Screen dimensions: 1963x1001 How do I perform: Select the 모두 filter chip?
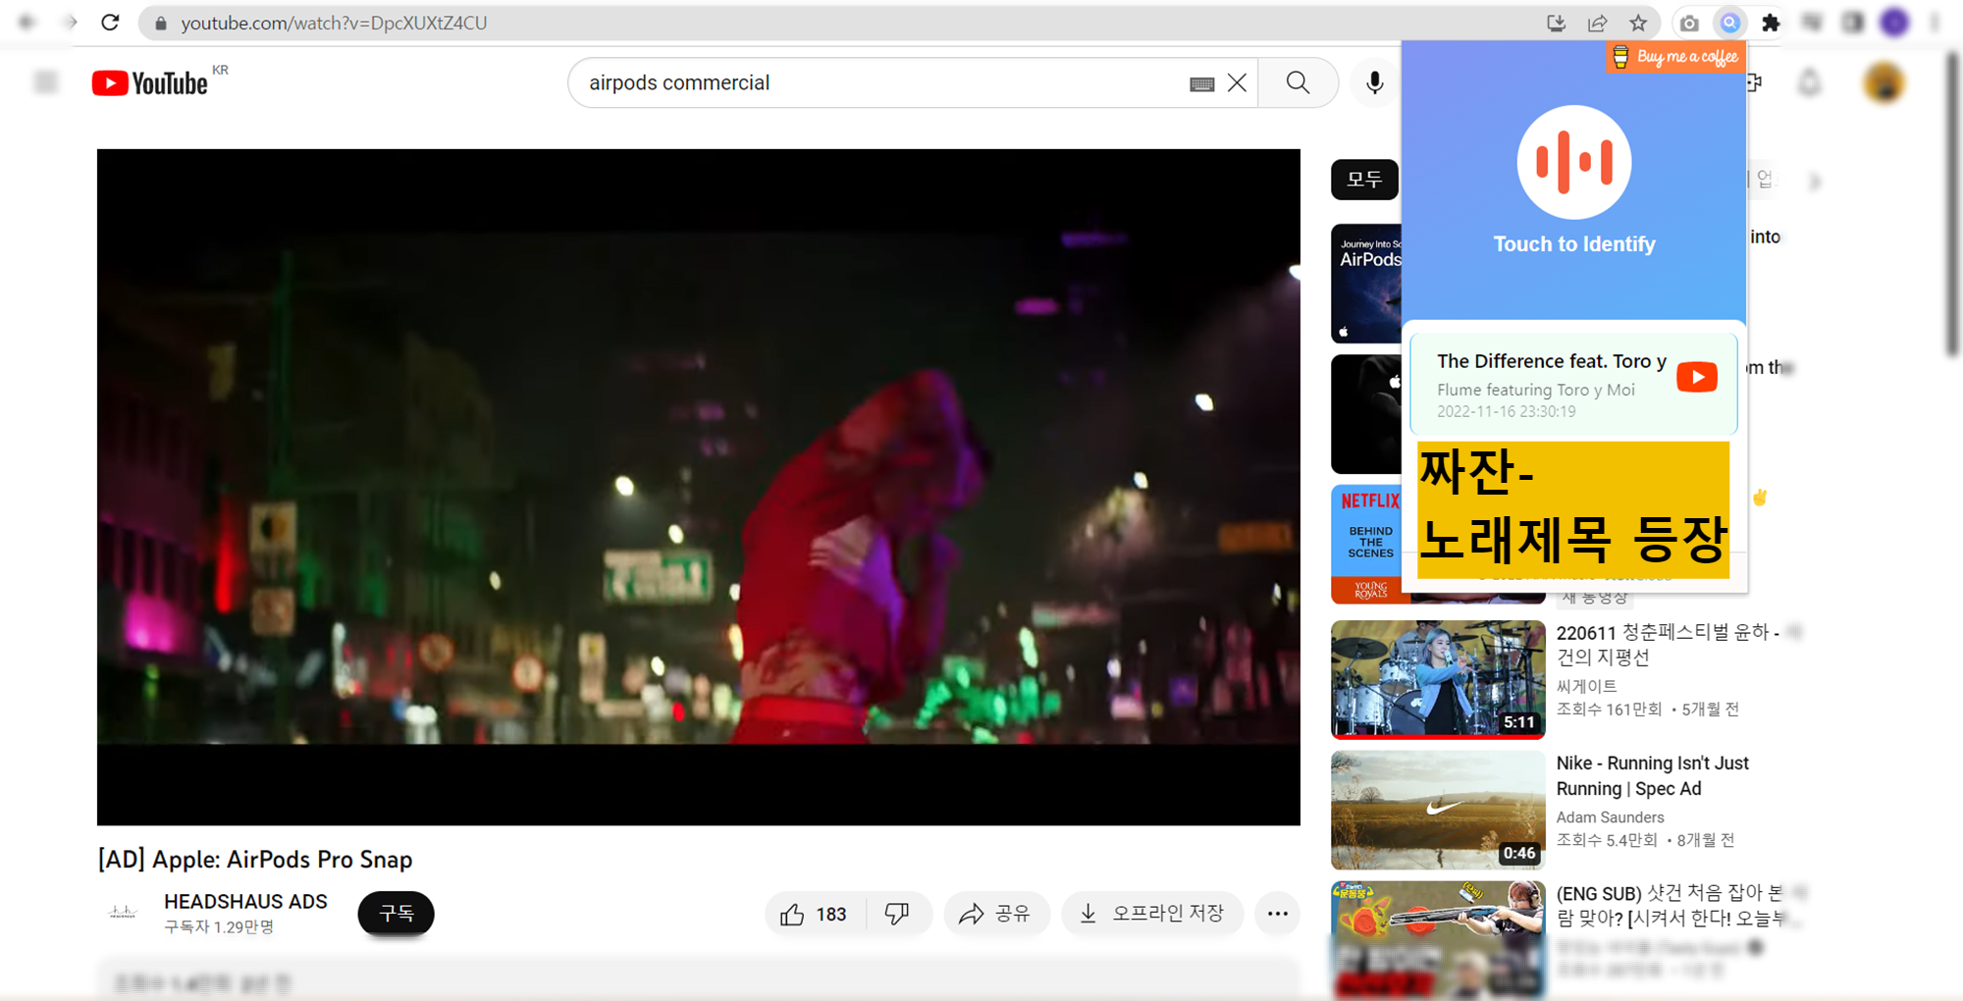1364,180
